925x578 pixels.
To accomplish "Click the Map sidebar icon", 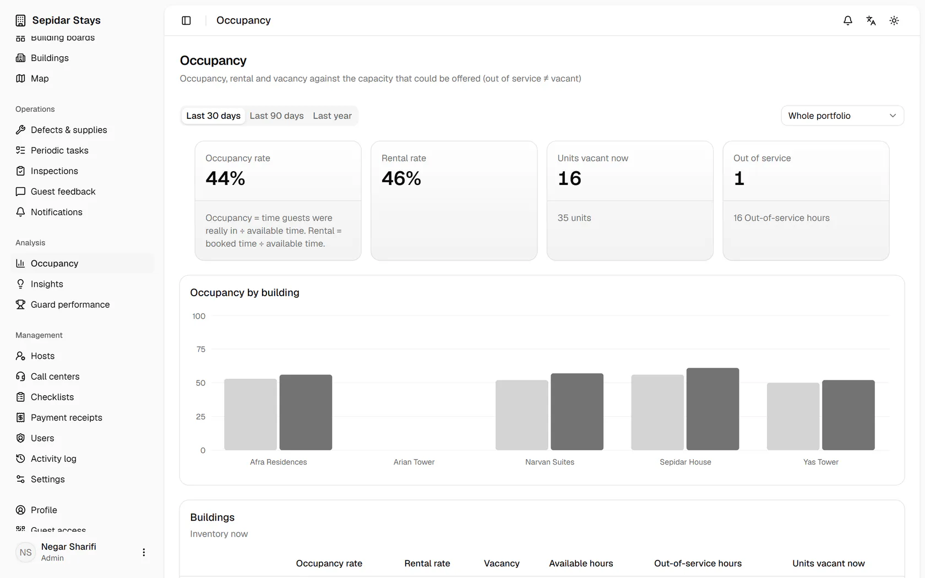I will 20,78.
